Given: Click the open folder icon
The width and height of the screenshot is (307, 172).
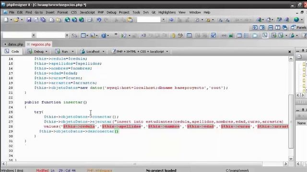Looking at the screenshot, I should 16,20.
